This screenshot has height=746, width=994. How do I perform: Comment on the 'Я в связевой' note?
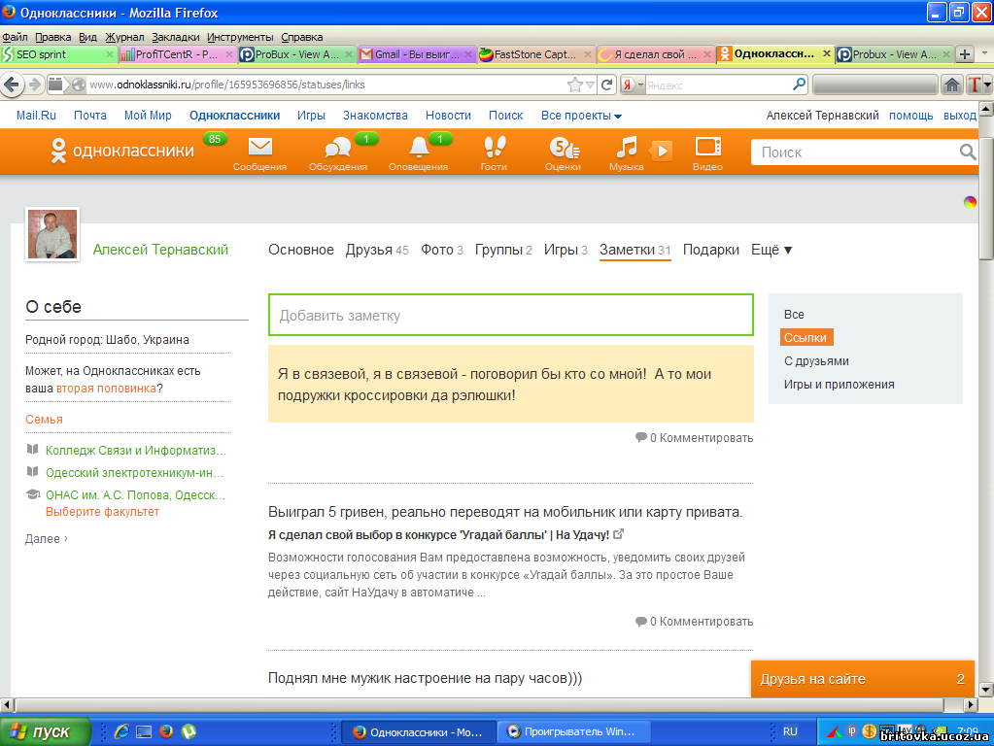(x=694, y=438)
